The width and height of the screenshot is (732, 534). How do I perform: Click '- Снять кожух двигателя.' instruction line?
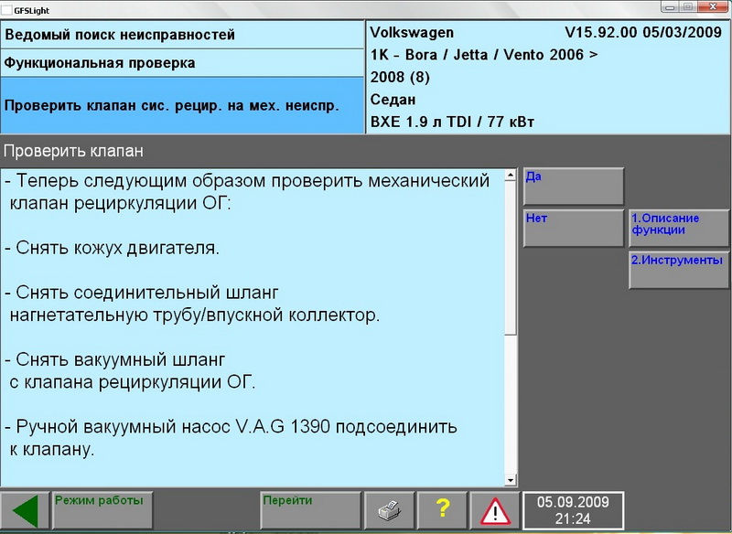point(112,248)
